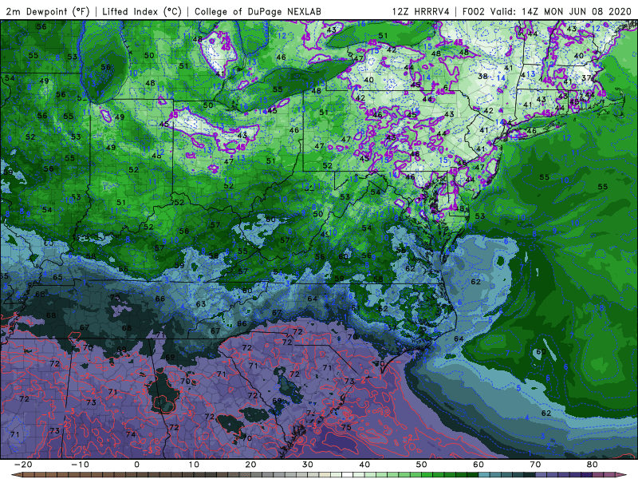This screenshot has height=479, width=638.
Task: Click the 60 label on the color scale
Action: [478, 465]
